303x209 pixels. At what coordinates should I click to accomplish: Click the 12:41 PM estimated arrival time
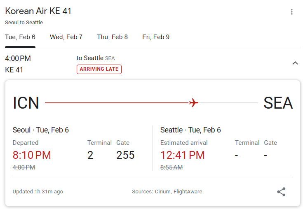(x=182, y=155)
